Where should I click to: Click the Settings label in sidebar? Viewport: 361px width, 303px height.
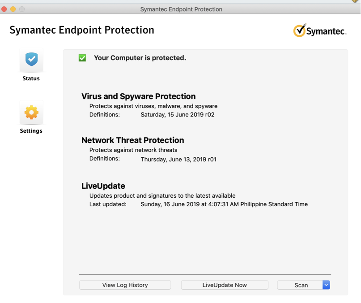click(31, 131)
